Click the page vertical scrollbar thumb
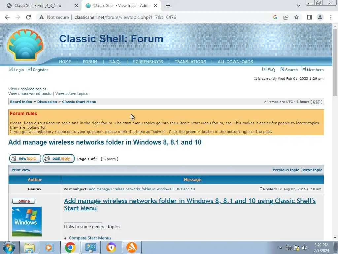Screen dimensions: 338x254 pyautogui.click(x=335, y=62)
